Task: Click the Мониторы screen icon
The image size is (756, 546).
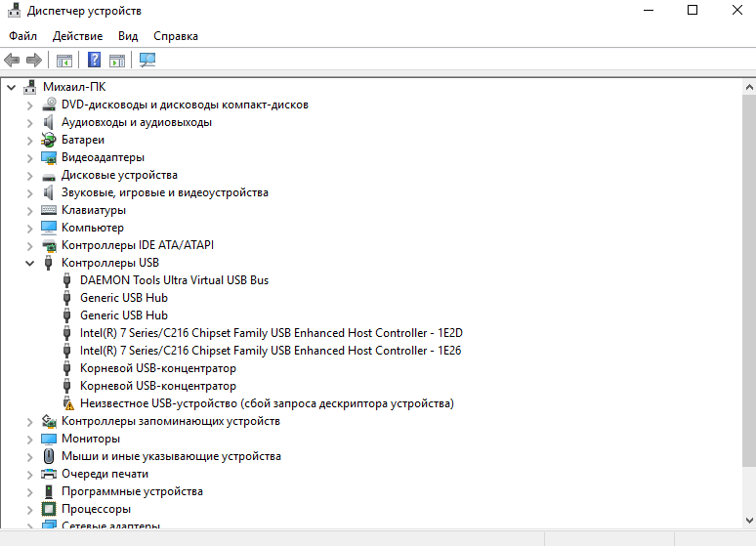Action: pos(49,439)
